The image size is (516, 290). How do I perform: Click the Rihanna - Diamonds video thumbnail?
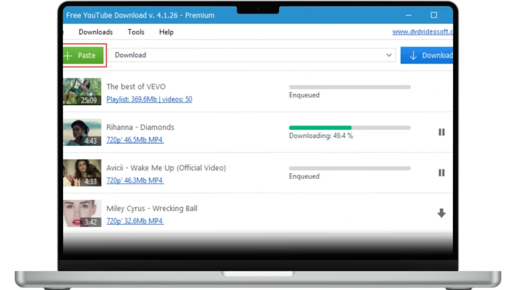click(x=82, y=132)
